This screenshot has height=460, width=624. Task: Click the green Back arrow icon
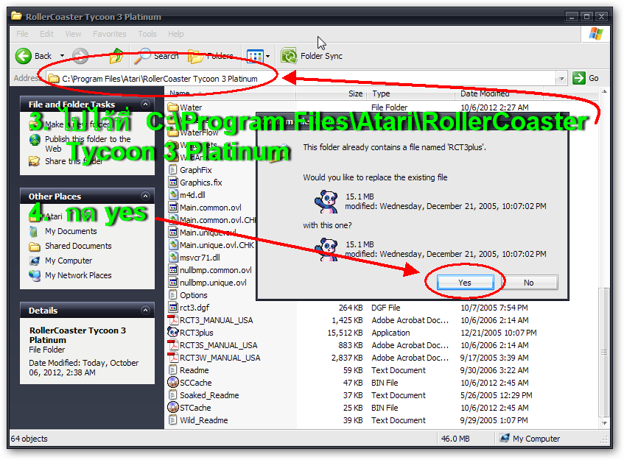click(24, 56)
